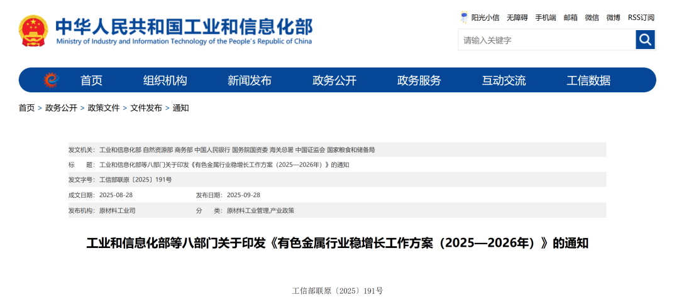Go to 首页 in main navigation

click(91, 80)
